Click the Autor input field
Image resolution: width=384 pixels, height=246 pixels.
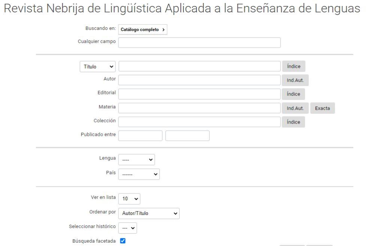point(199,80)
